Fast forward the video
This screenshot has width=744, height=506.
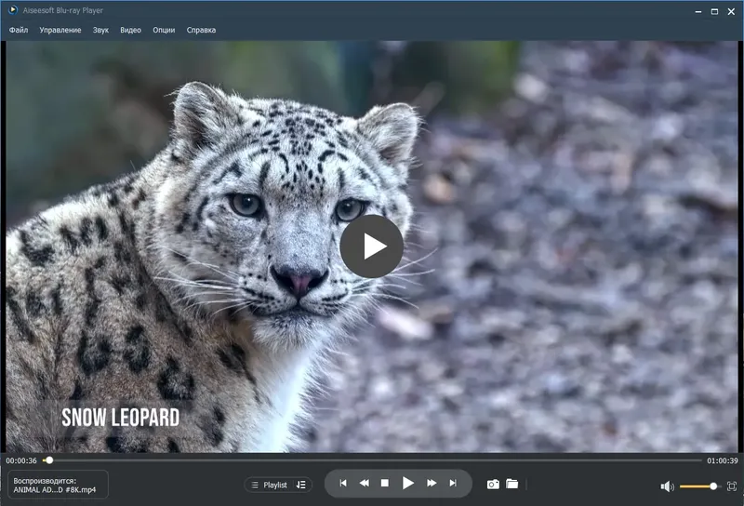[x=432, y=484]
